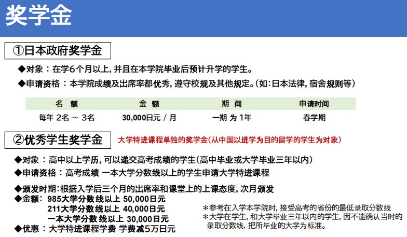Click the 在学6个月以上 eligibility bullet line
The image size is (407, 237).
[135, 69]
